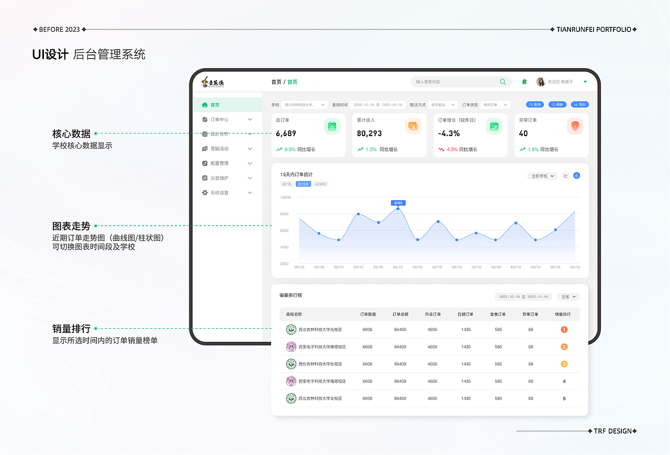
Task: Switch chart type with the line-chart icon
Action: coord(566,175)
